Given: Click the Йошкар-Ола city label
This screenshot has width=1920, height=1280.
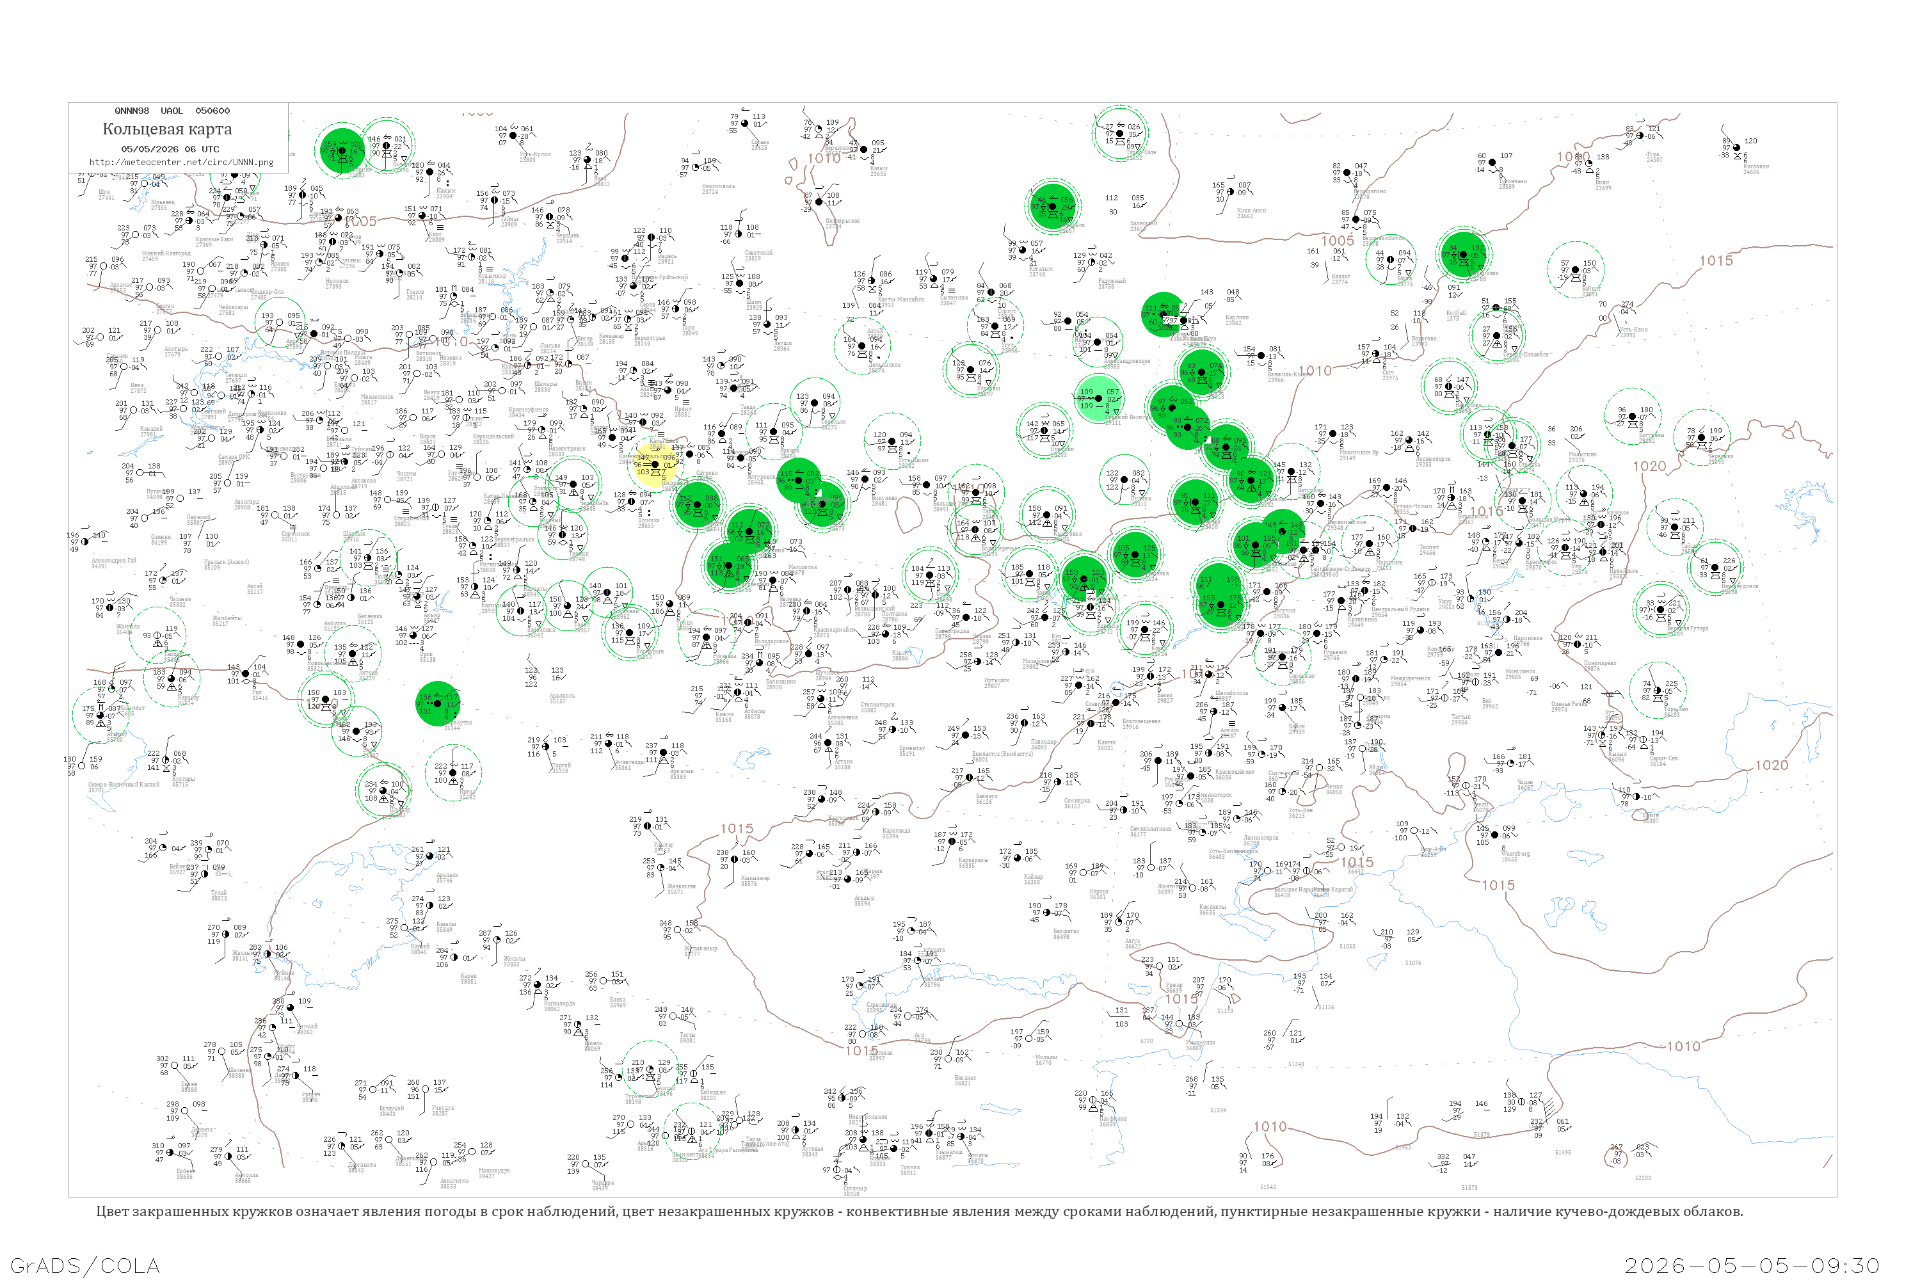Looking at the screenshot, I should click(x=267, y=292).
